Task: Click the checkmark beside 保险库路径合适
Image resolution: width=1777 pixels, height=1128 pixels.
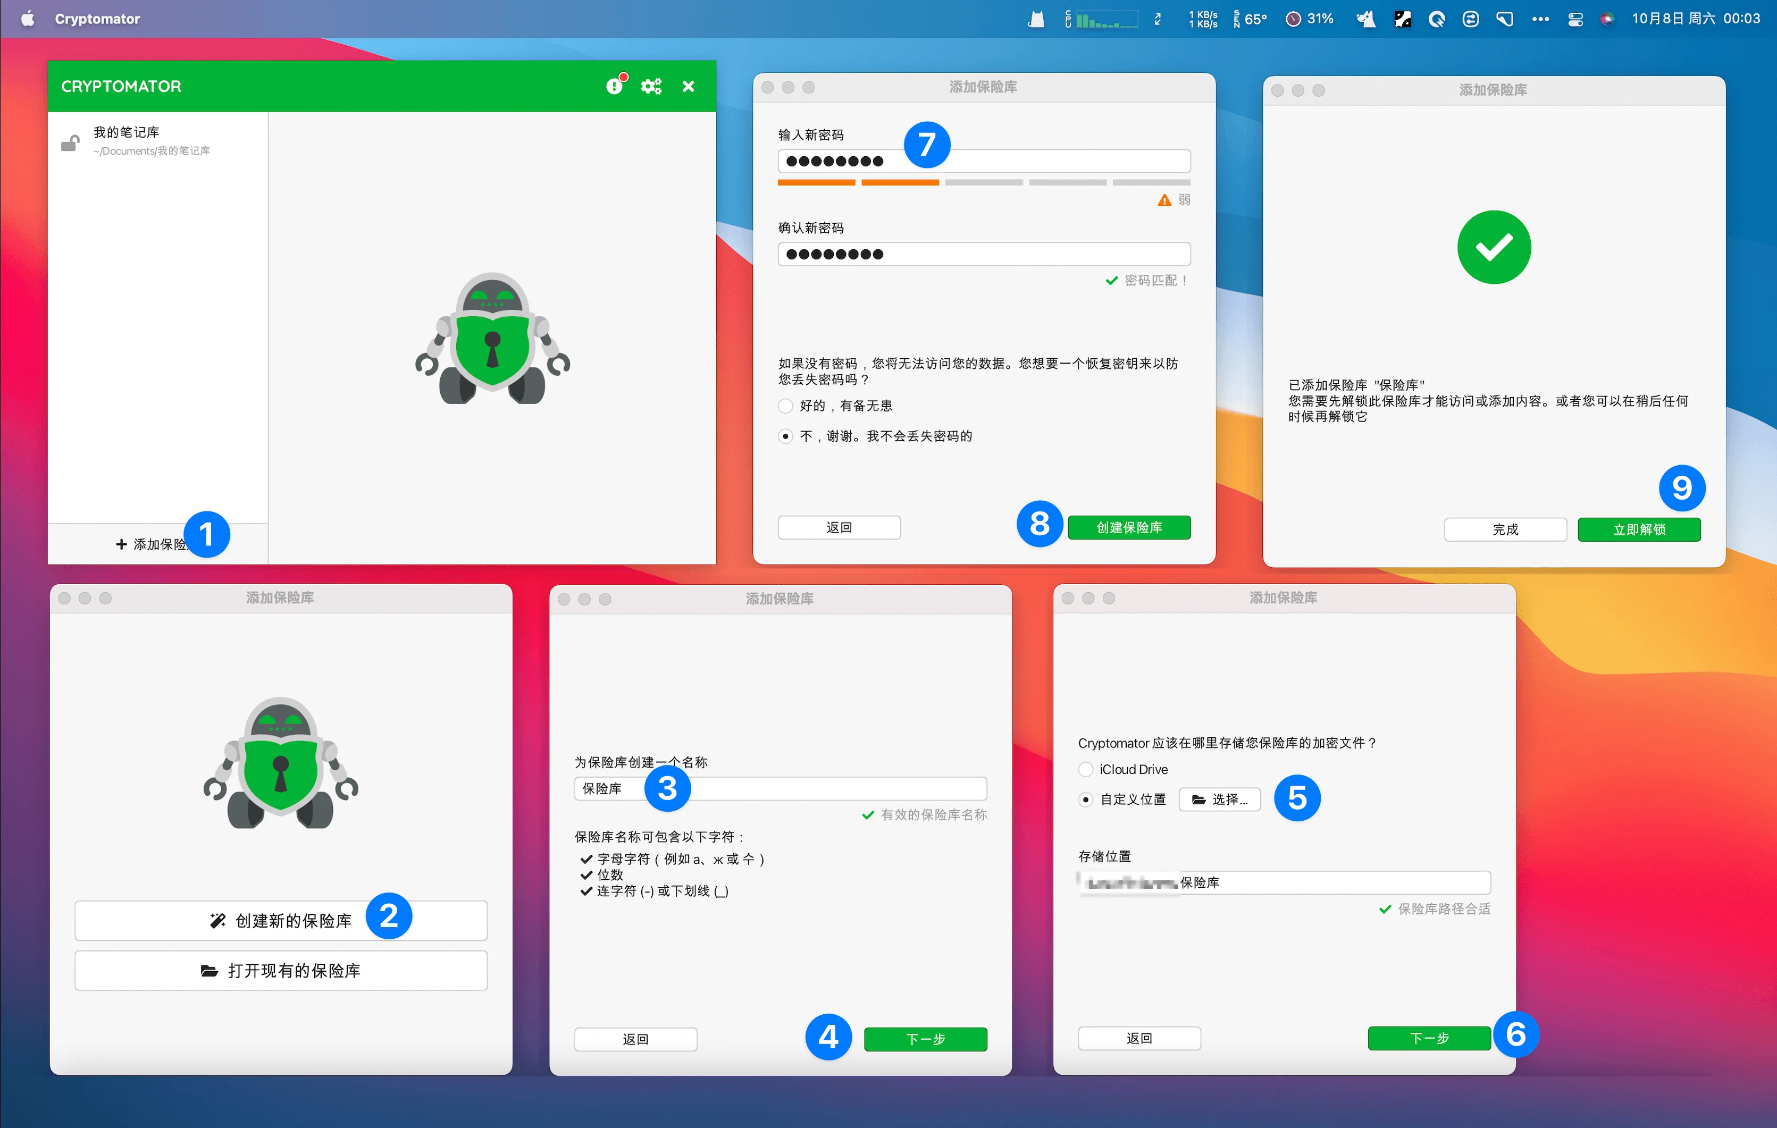Action: coord(1386,910)
